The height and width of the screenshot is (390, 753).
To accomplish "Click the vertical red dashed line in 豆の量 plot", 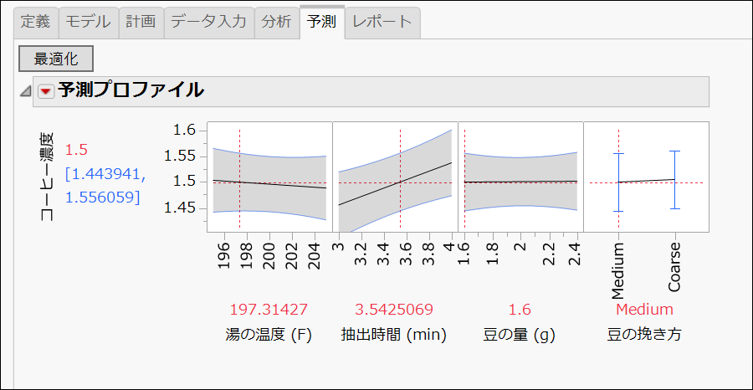I will (465, 177).
